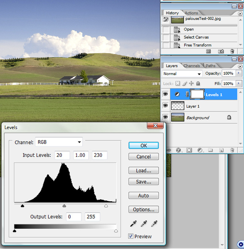Toggle the Preview checkbox
The height and width of the screenshot is (249, 244).
(131, 236)
